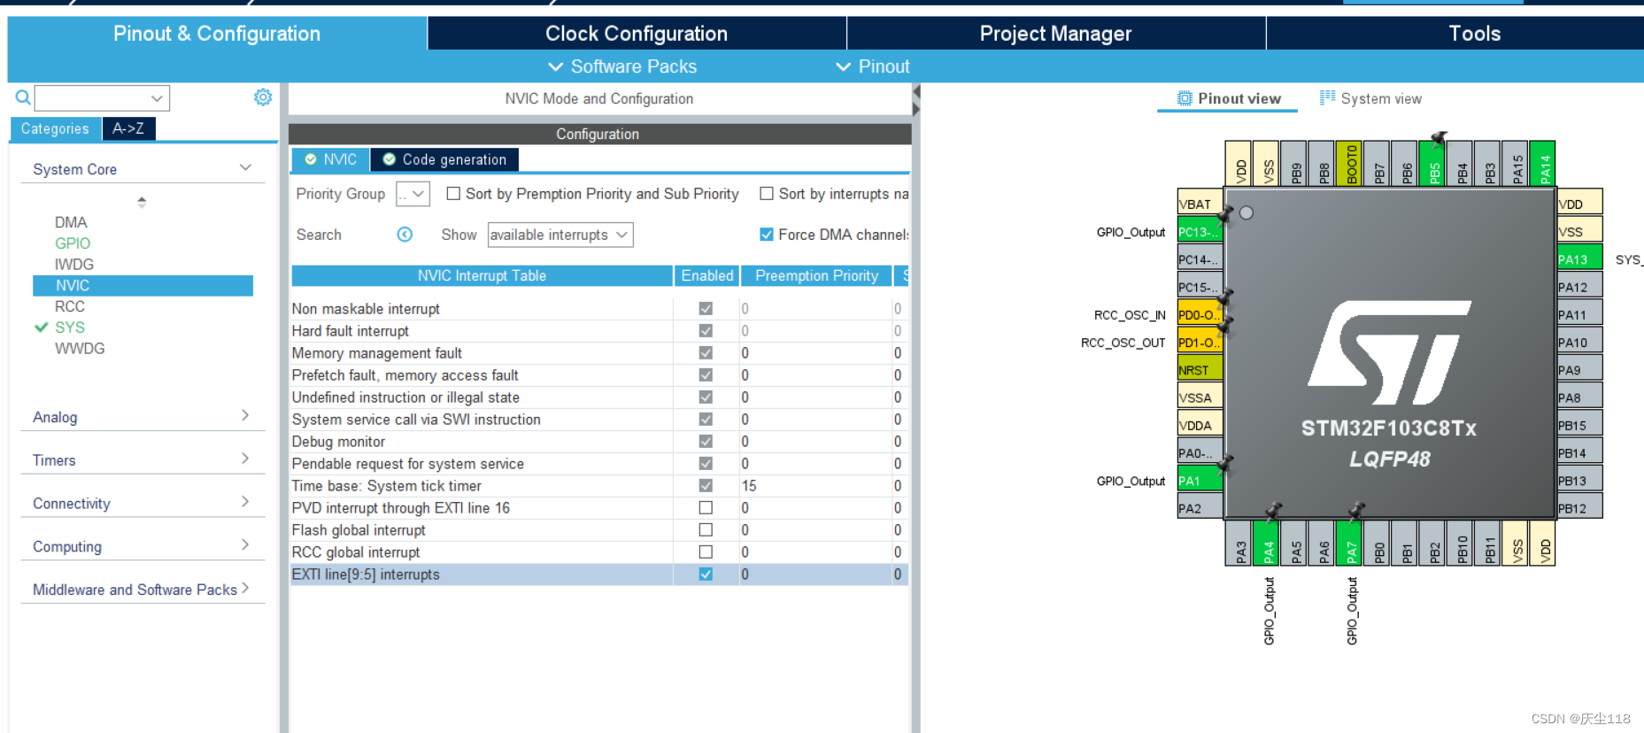This screenshot has height=733, width=1644.
Task: Select green pin PC13 on chip
Action: point(1200,232)
